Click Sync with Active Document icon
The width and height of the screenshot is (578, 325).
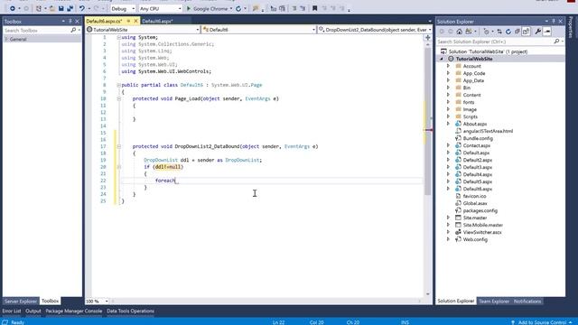click(499, 32)
